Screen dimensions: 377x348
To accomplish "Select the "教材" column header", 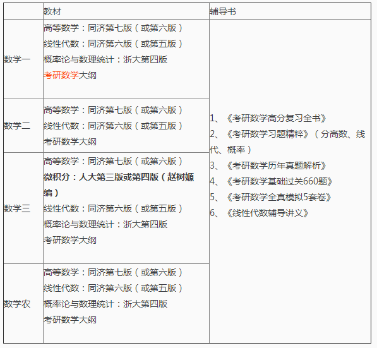I will 52,11.
